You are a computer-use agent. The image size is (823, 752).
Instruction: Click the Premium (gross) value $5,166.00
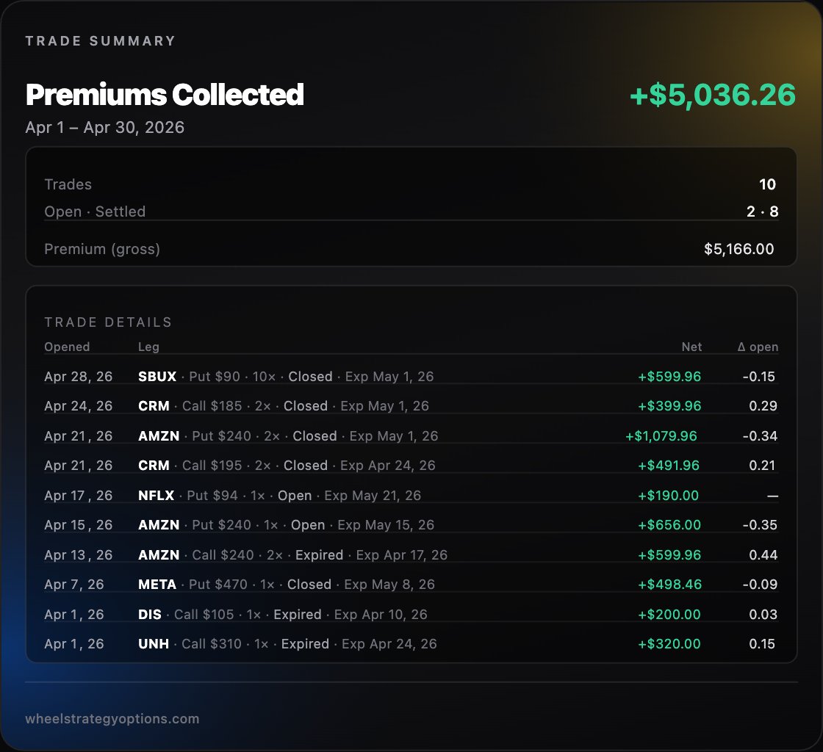[x=738, y=249]
